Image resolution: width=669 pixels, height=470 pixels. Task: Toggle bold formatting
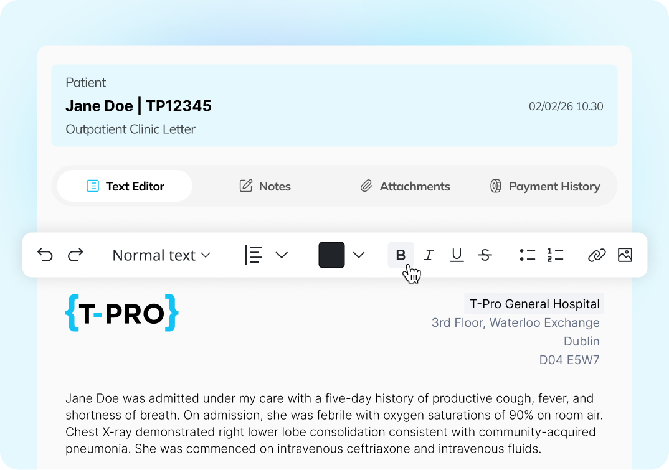(401, 255)
